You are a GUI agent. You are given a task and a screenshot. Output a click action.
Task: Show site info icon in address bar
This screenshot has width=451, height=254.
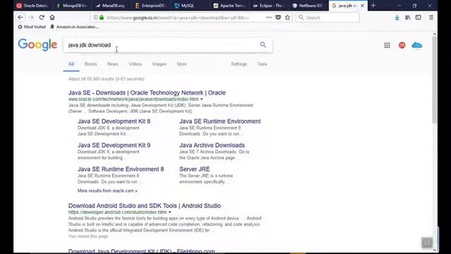pos(95,18)
